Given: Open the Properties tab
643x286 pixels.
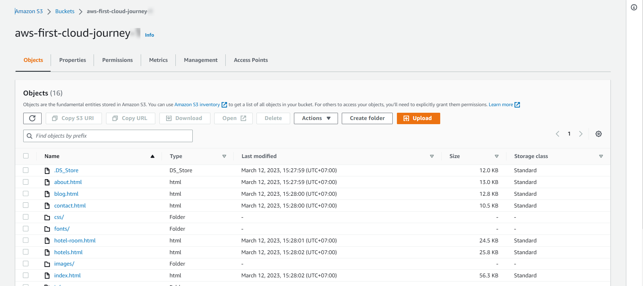Looking at the screenshot, I should coord(72,60).
